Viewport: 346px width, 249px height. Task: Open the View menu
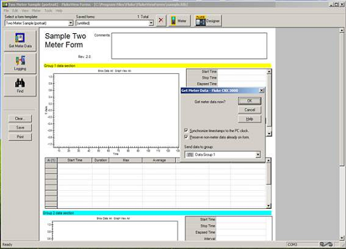pyautogui.click(x=25, y=10)
